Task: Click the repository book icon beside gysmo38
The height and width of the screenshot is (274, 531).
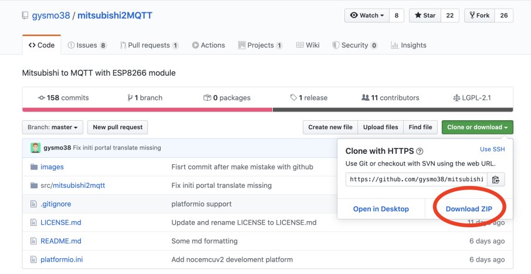Action: coord(25,16)
